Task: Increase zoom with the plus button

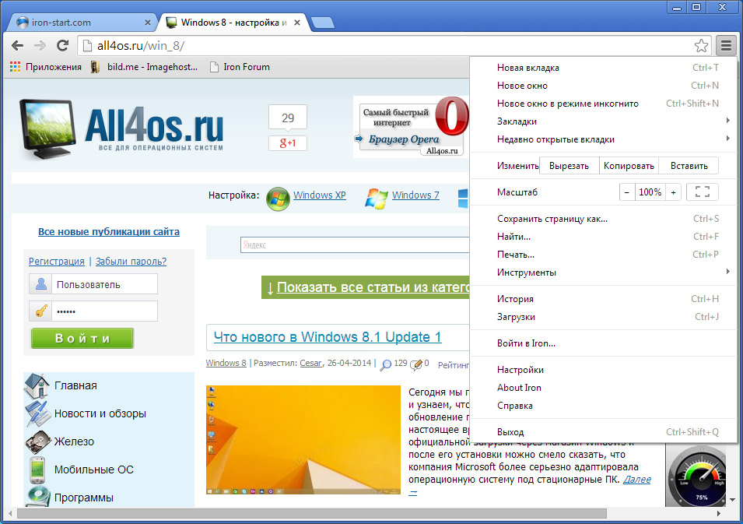Action: (673, 192)
